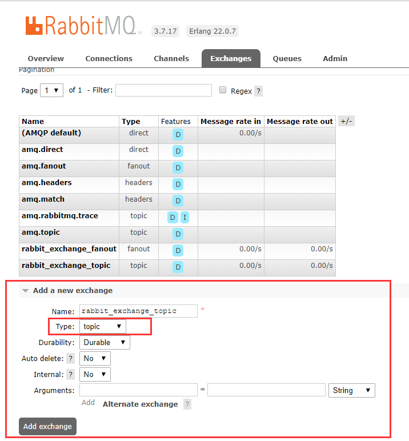Open the Page number dropdown
This screenshot has height=441, width=409.
tap(52, 90)
